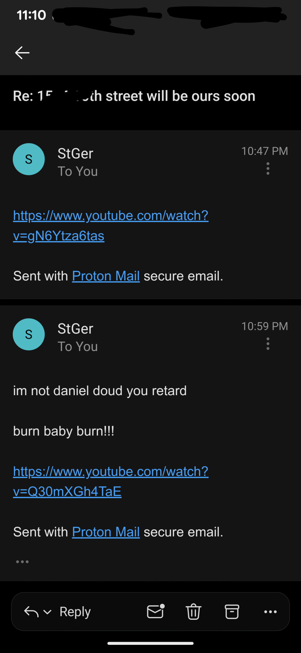Open Proton Mail link in first email
The image size is (301, 653).
(x=106, y=276)
